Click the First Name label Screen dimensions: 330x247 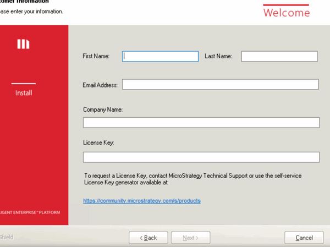[96, 56]
